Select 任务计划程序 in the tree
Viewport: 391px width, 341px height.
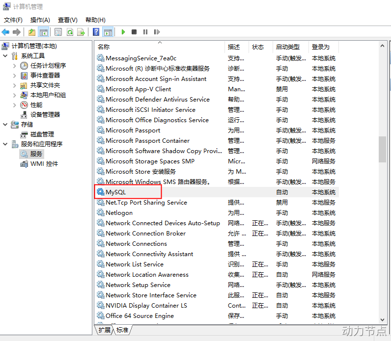coord(48,66)
